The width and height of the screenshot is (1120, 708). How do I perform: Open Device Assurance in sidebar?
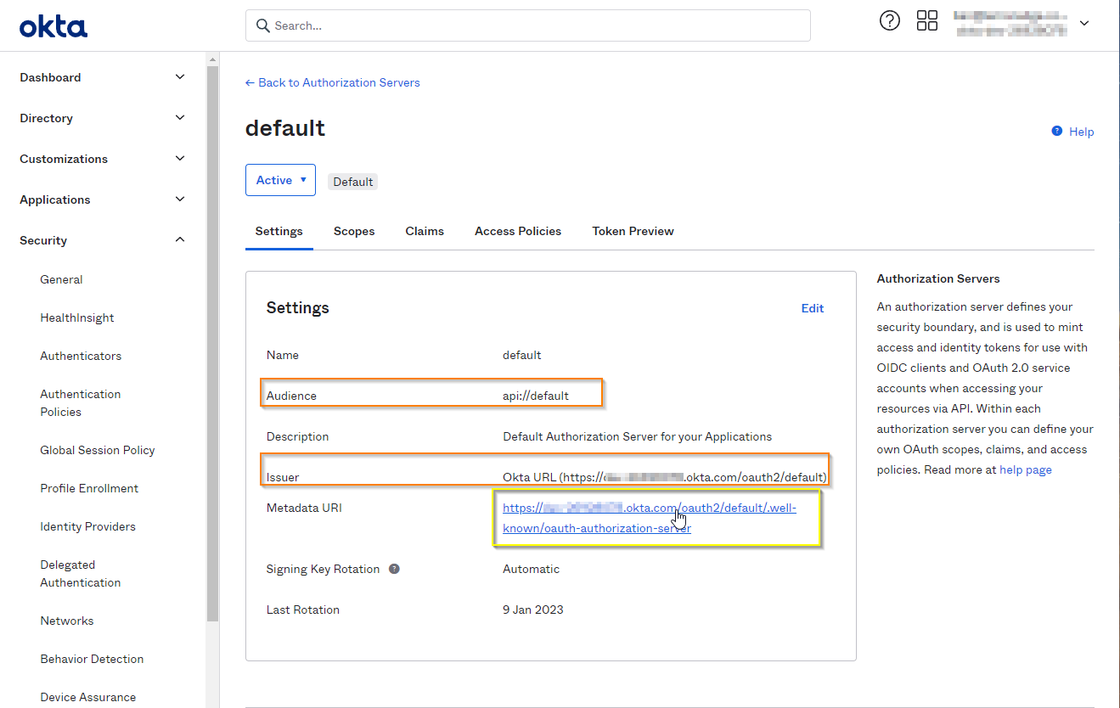point(88,697)
